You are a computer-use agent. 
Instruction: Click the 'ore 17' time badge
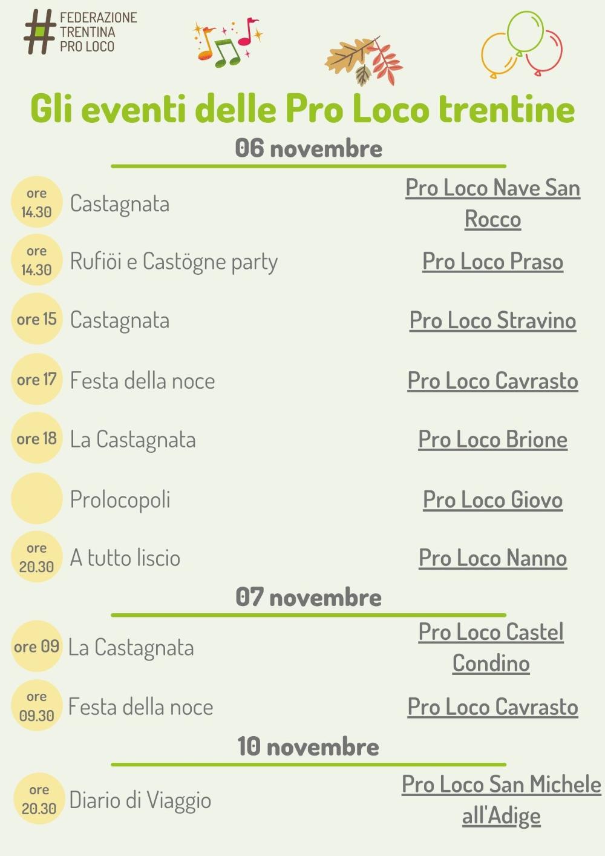[x=37, y=380]
